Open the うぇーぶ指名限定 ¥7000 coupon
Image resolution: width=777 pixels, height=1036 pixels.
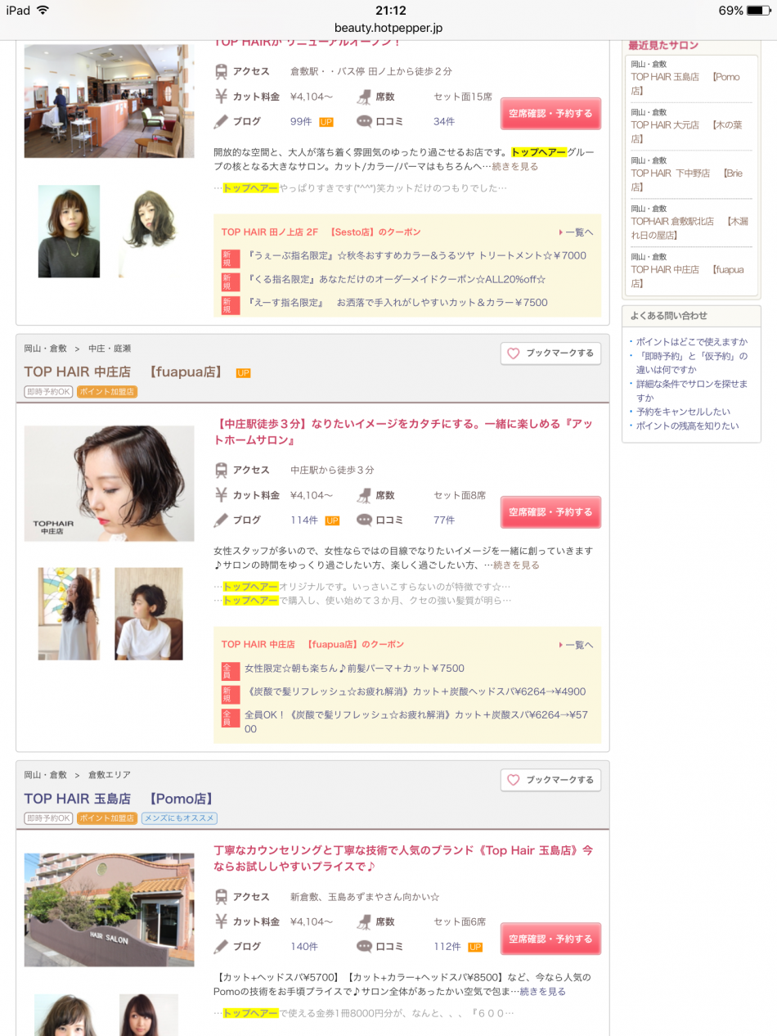pyautogui.click(x=415, y=256)
